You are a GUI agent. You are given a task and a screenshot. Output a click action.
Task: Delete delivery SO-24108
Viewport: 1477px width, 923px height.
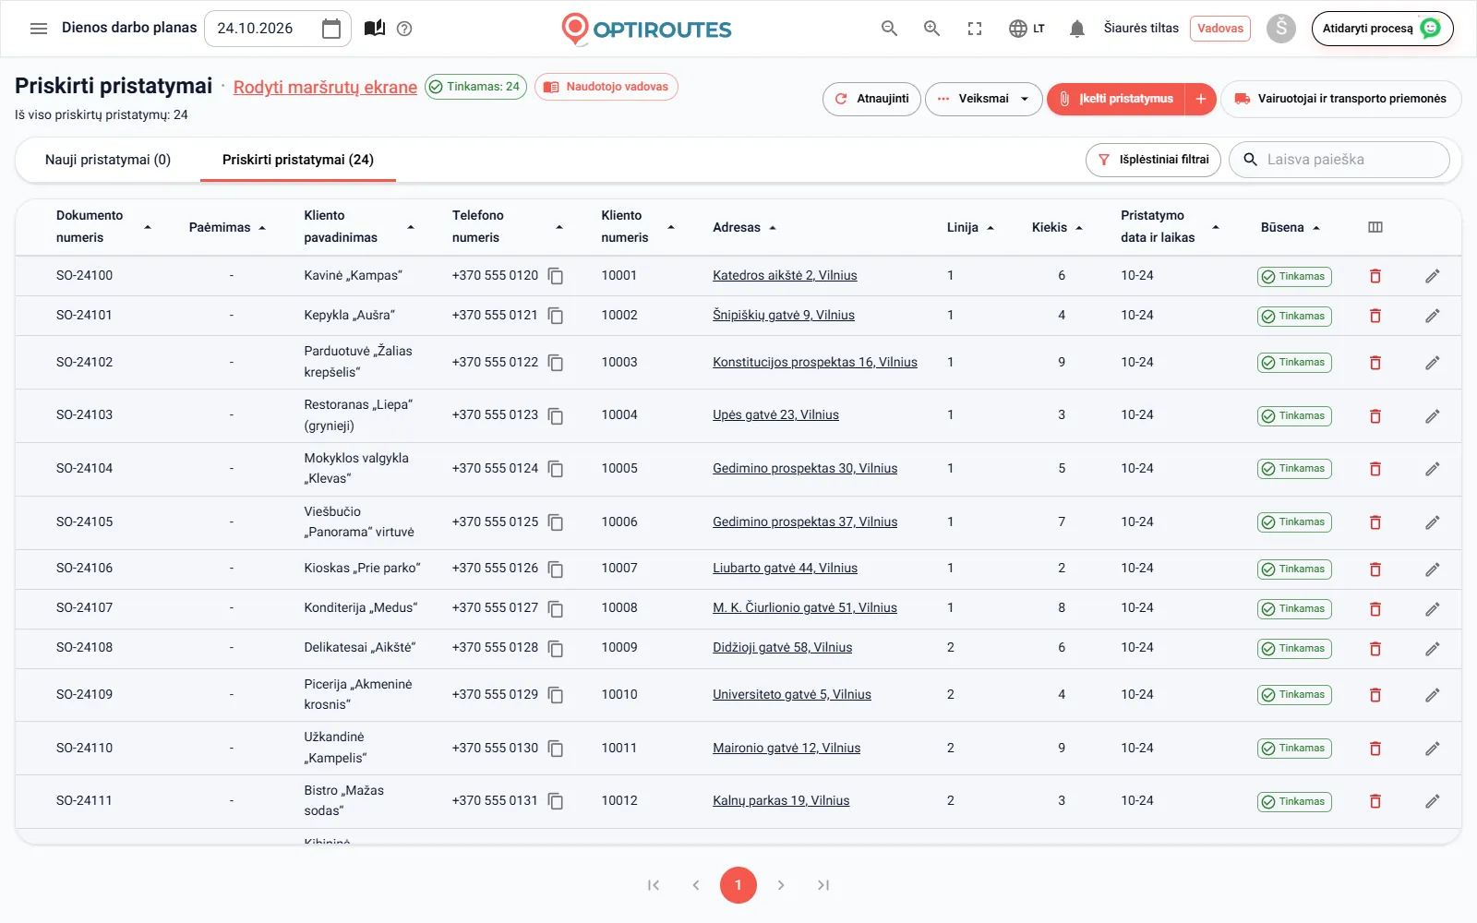(x=1375, y=649)
